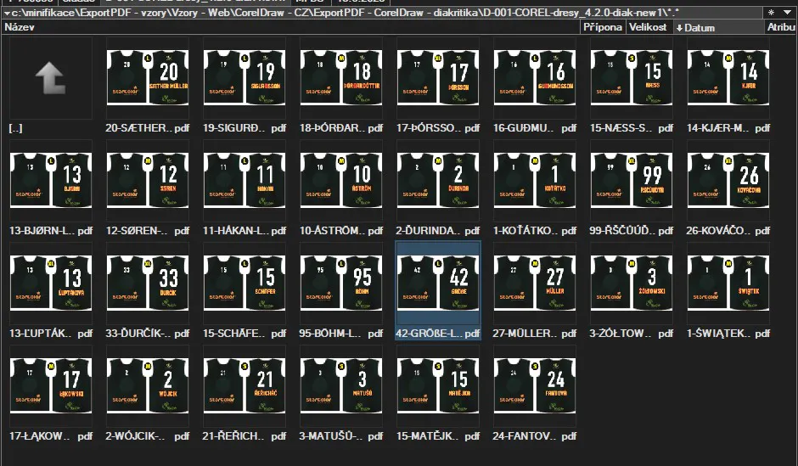Click the highlighted 42-GRÖßE-L pdf thumbnail
The height and width of the screenshot is (466, 798).
[438, 284]
